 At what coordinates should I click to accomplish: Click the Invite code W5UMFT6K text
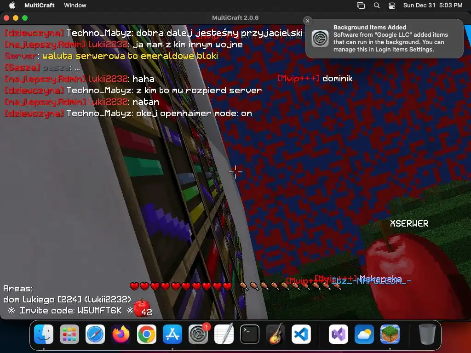click(70, 310)
